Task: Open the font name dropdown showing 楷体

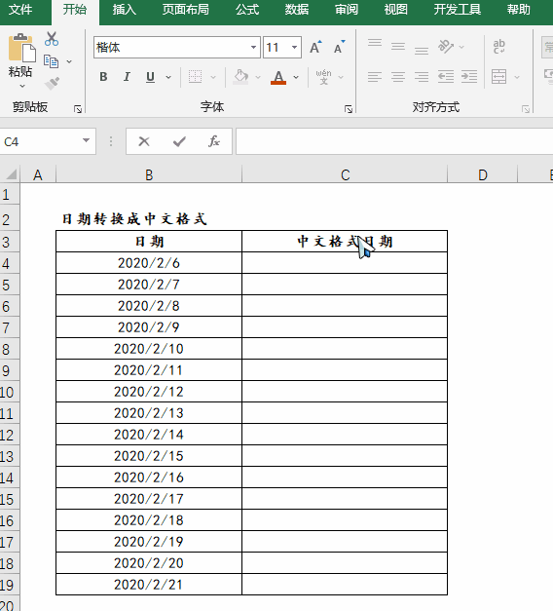Action: (253, 48)
